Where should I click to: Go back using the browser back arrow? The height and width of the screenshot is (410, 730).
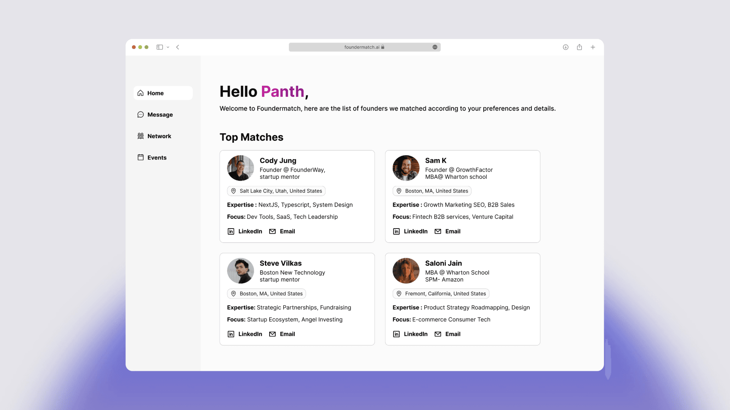click(178, 47)
